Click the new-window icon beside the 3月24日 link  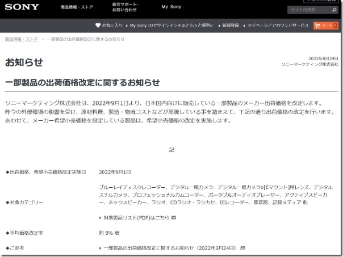(x=242, y=248)
